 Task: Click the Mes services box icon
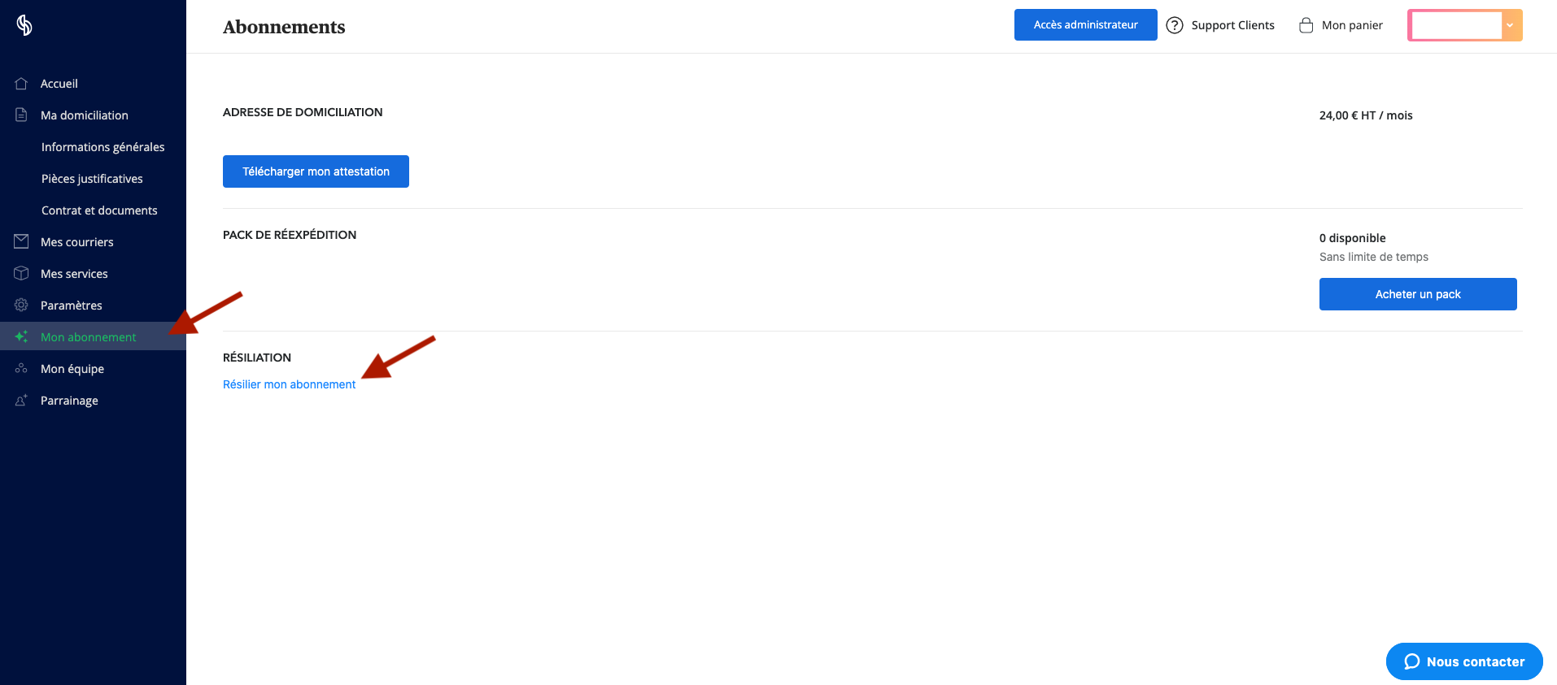[x=21, y=273]
